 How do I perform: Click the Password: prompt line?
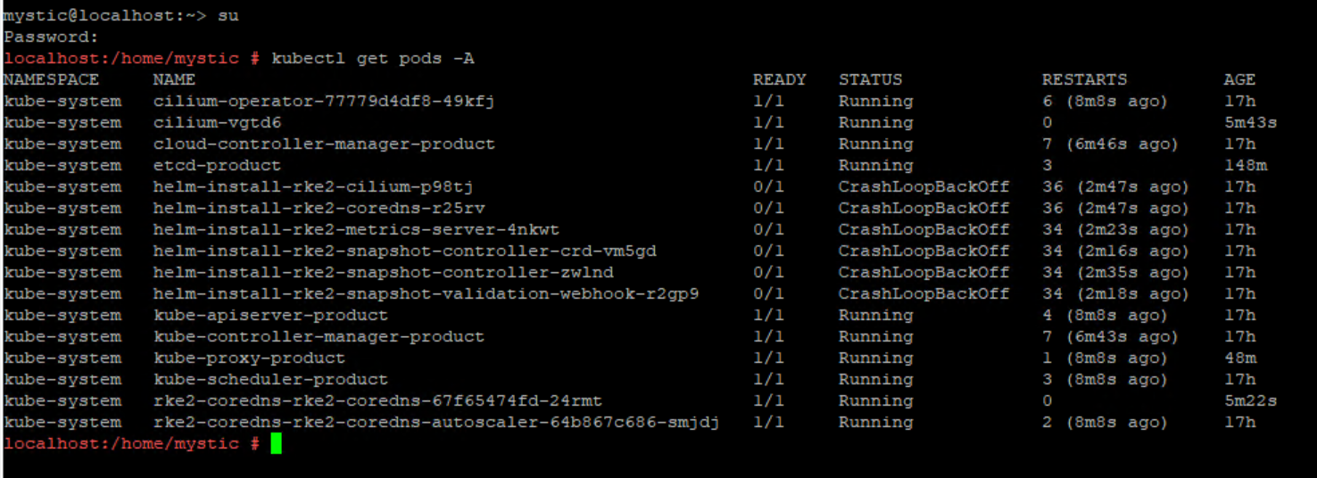[x=51, y=37]
